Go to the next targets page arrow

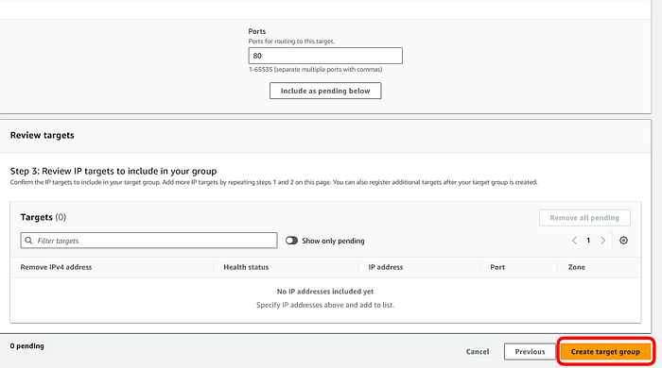point(603,241)
